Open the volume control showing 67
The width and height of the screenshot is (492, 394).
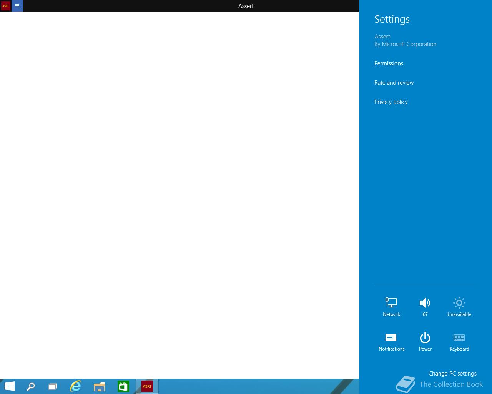pos(425,306)
